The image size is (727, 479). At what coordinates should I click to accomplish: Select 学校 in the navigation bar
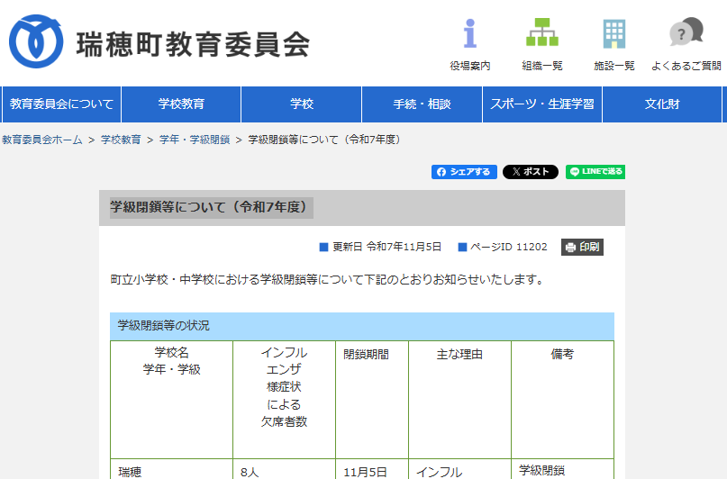[x=302, y=104]
